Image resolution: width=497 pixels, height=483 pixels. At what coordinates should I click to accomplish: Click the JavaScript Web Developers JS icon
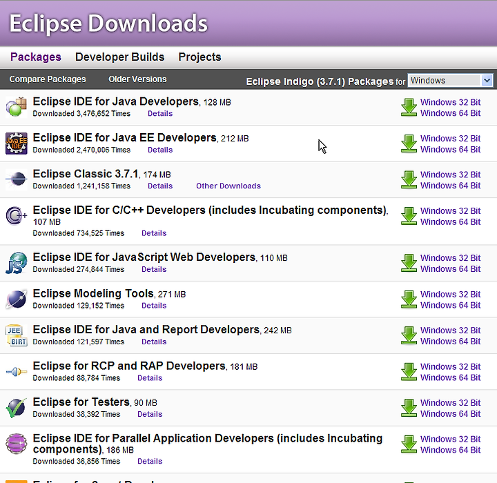(x=16, y=263)
